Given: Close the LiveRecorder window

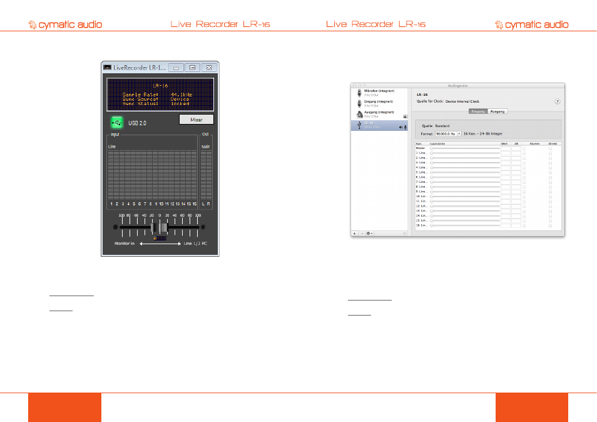Looking at the screenshot, I should tap(209, 68).
